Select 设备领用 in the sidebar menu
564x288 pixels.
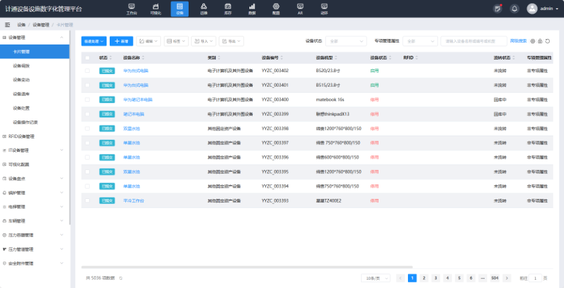click(21, 65)
